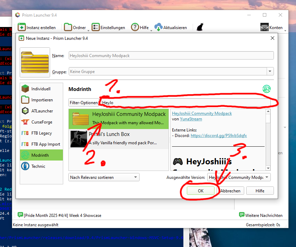296x247 pixels.
Task: Click the cat icon in the toolbar
Action: click(x=200, y=27)
